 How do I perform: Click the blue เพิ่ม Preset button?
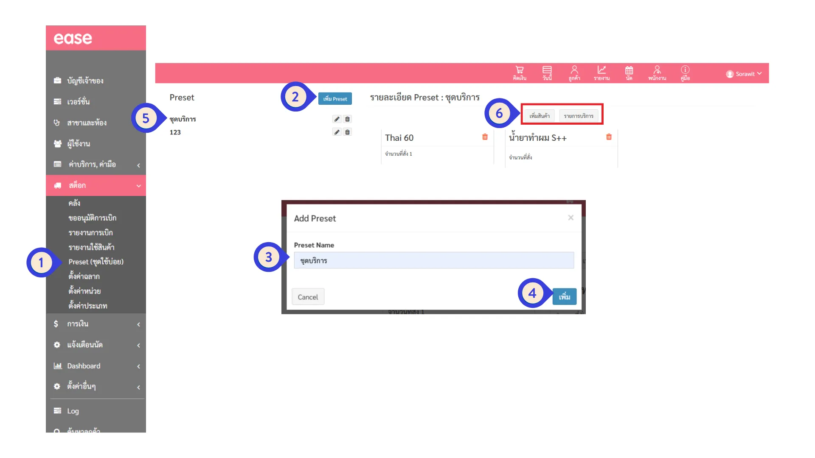335,99
